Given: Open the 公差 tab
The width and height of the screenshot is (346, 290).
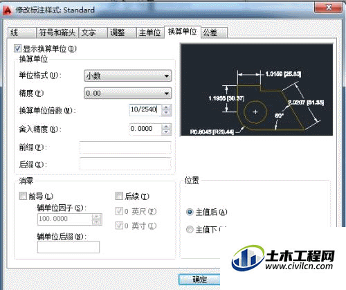Looking at the screenshot, I should [214, 33].
